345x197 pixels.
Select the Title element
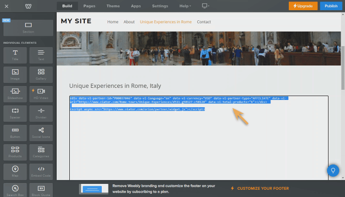click(x=15, y=55)
